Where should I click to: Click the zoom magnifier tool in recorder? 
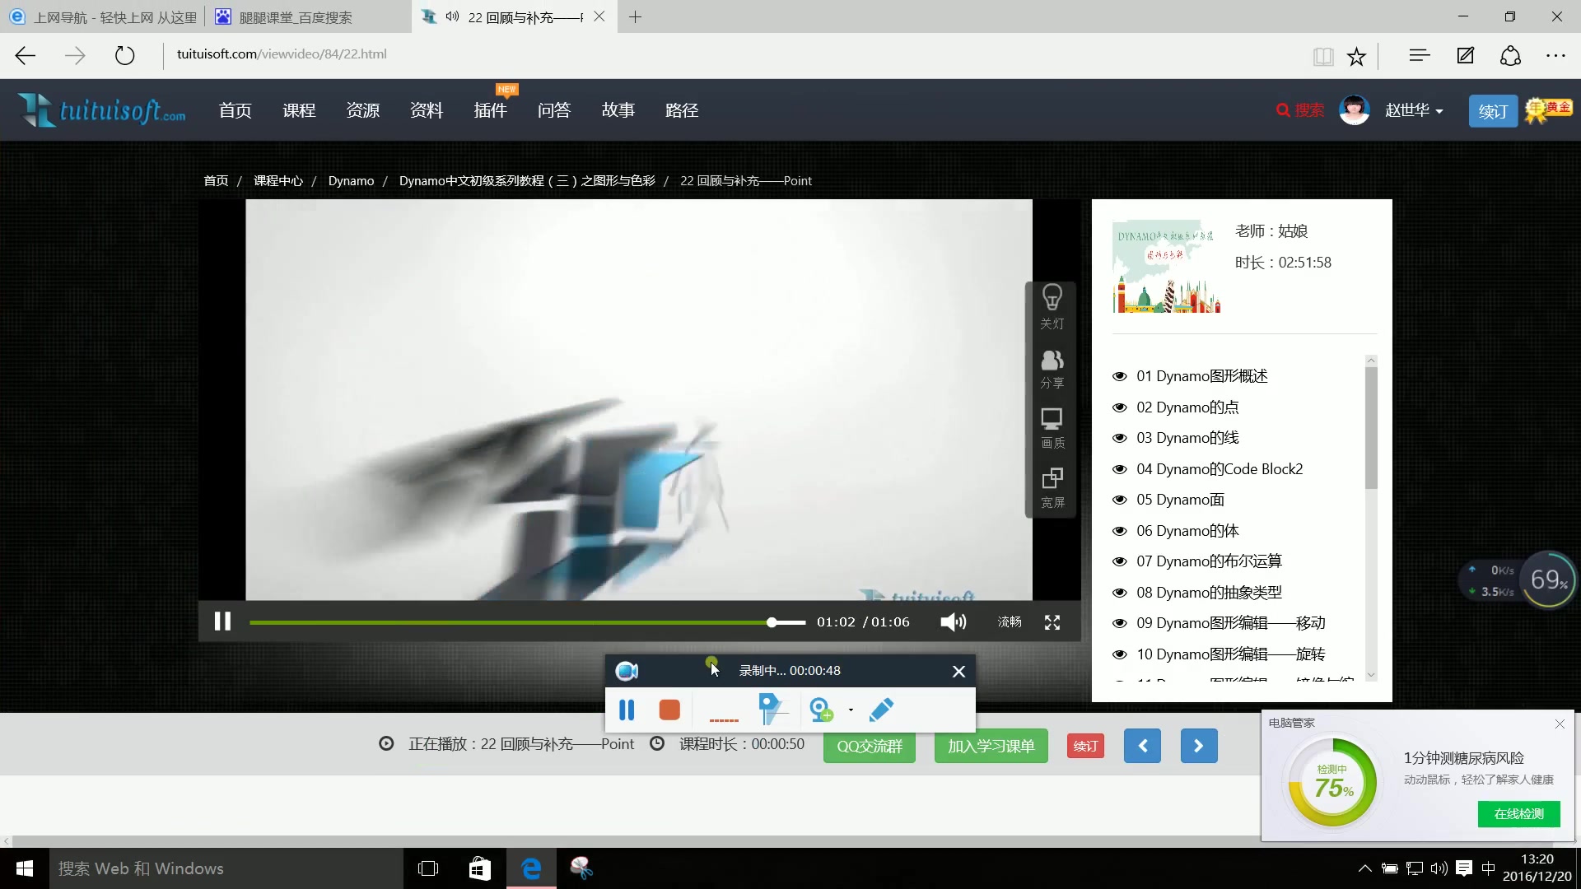click(x=820, y=710)
